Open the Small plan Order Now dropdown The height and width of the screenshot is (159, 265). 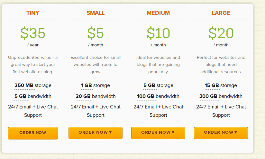coord(96,132)
